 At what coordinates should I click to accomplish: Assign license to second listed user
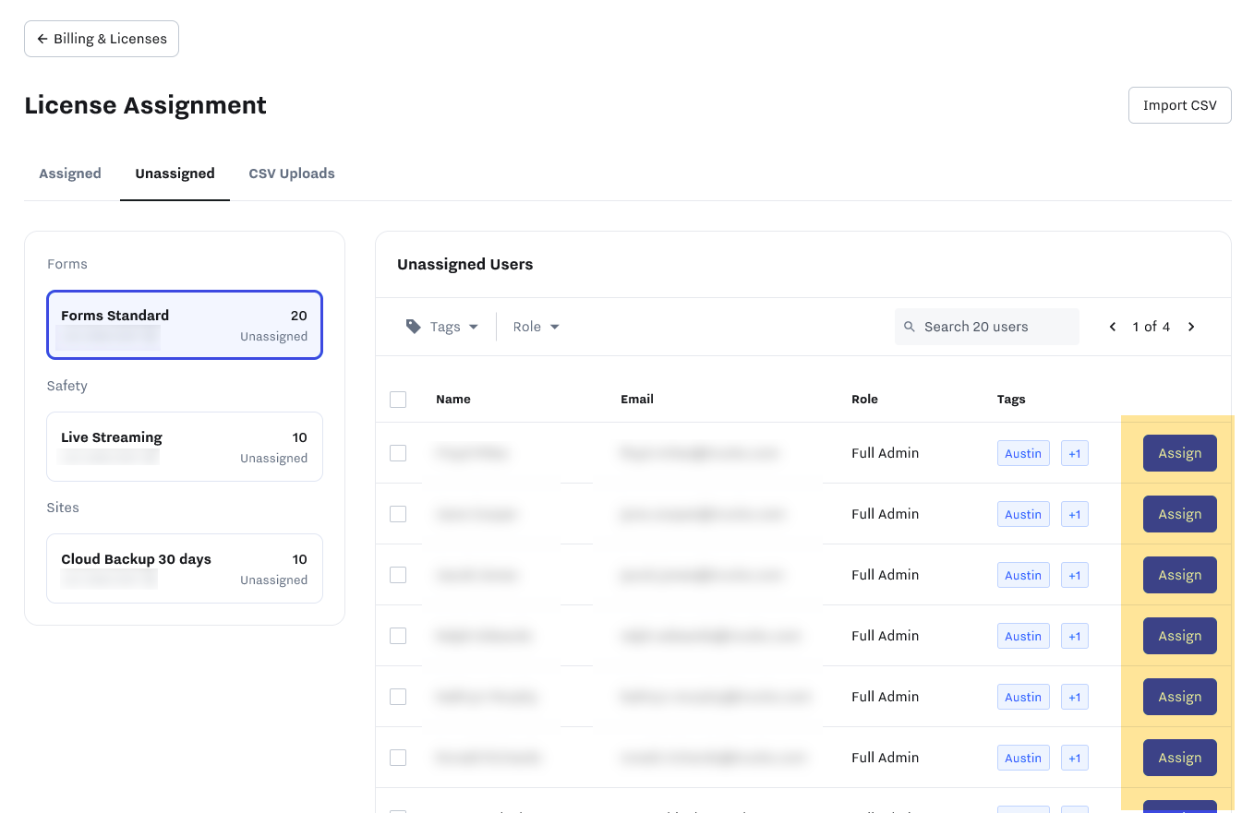[1180, 514]
